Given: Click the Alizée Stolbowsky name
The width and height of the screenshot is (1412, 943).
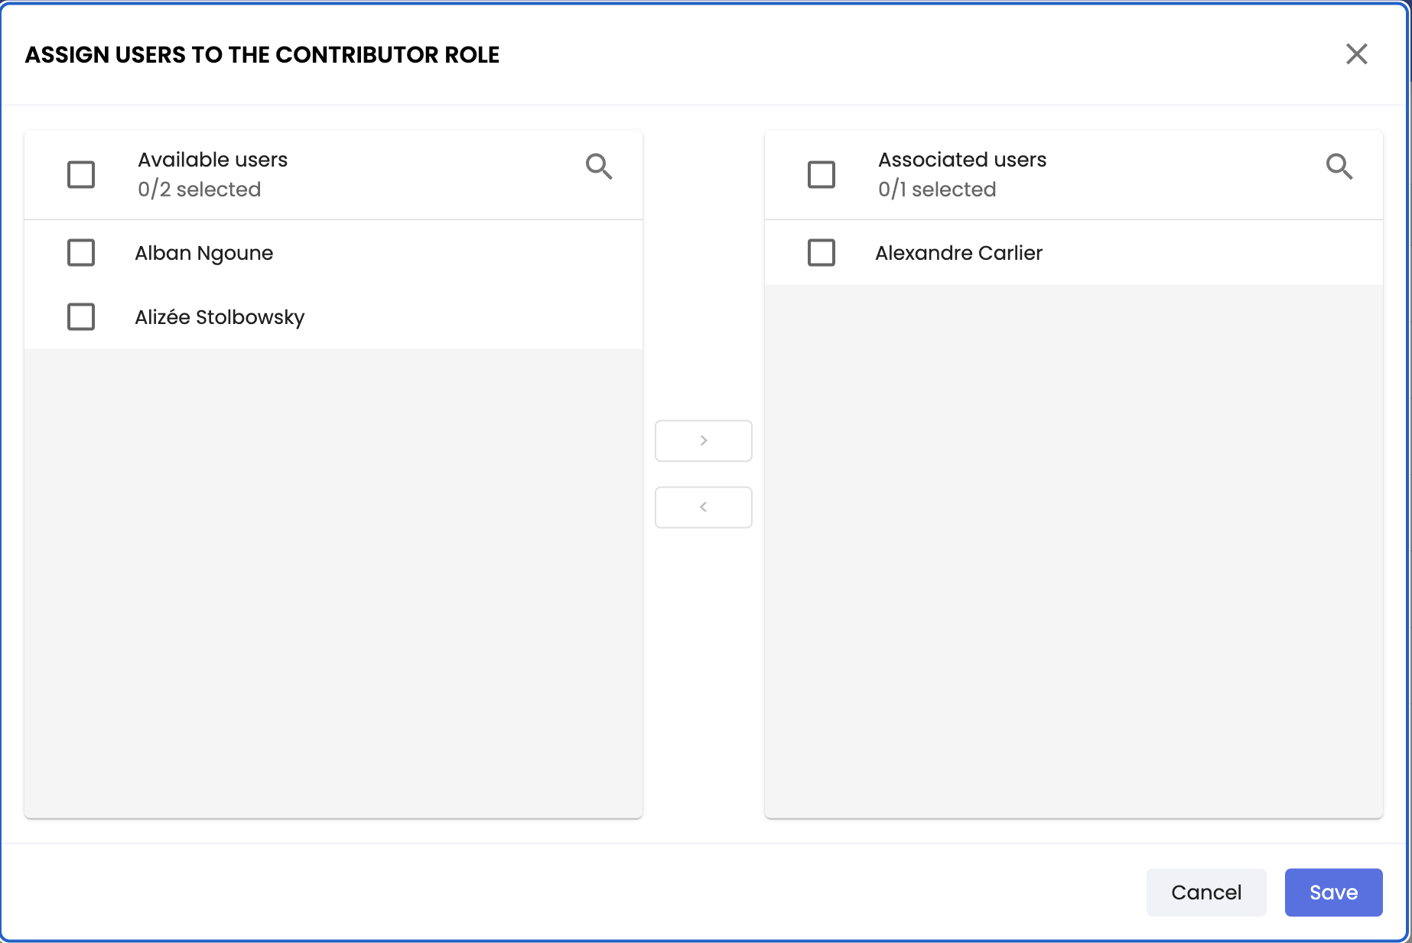Looking at the screenshot, I should (220, 317).
